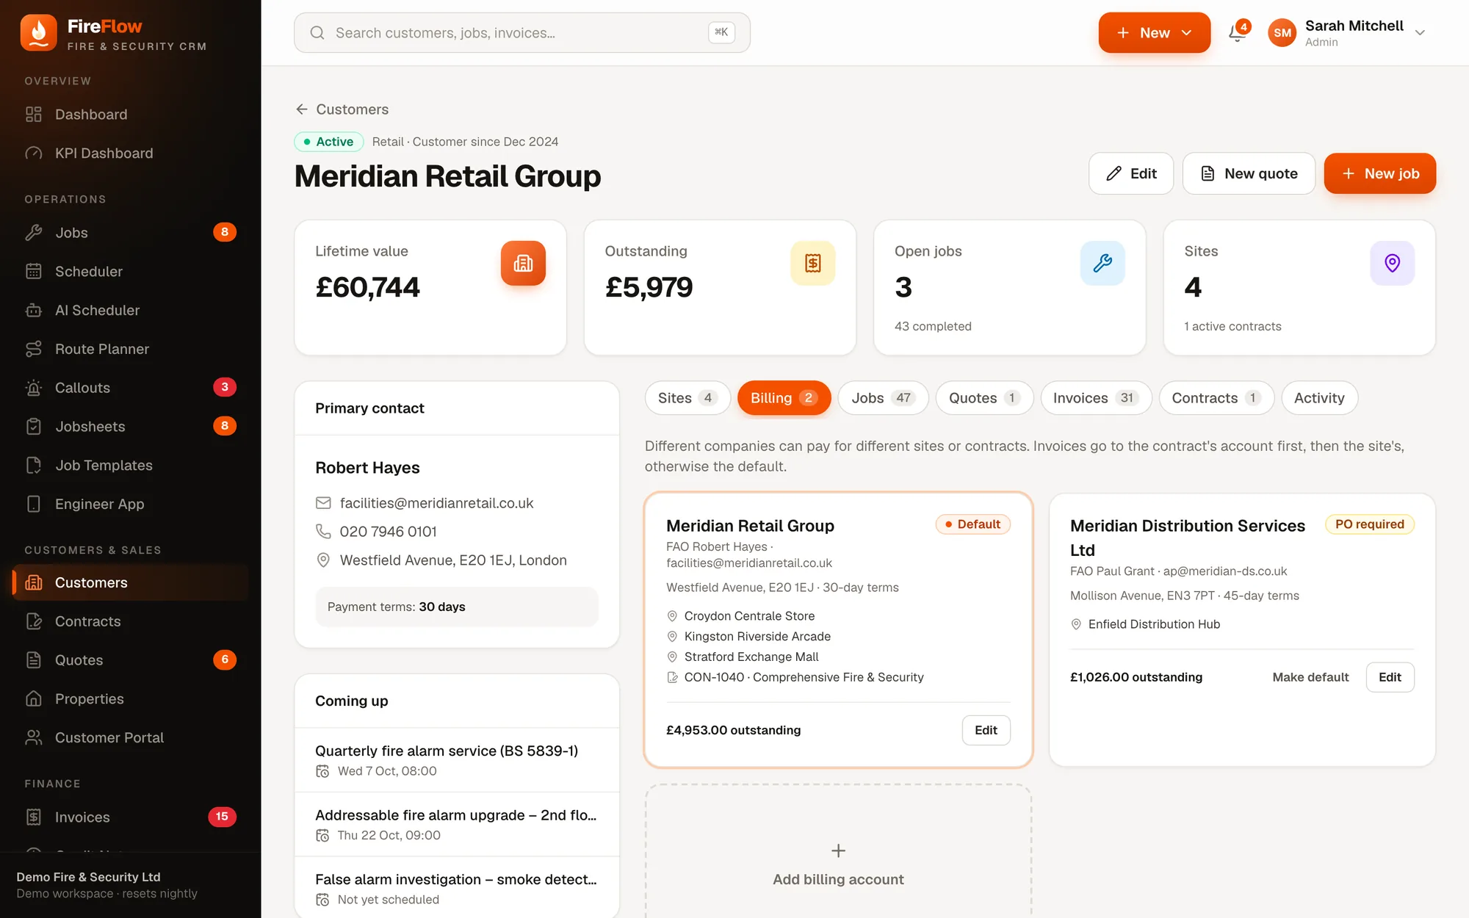Viewport: 1469px width, 918px height.
Task: Click the plus icon in Add billing account
Action: click(838, 850)
